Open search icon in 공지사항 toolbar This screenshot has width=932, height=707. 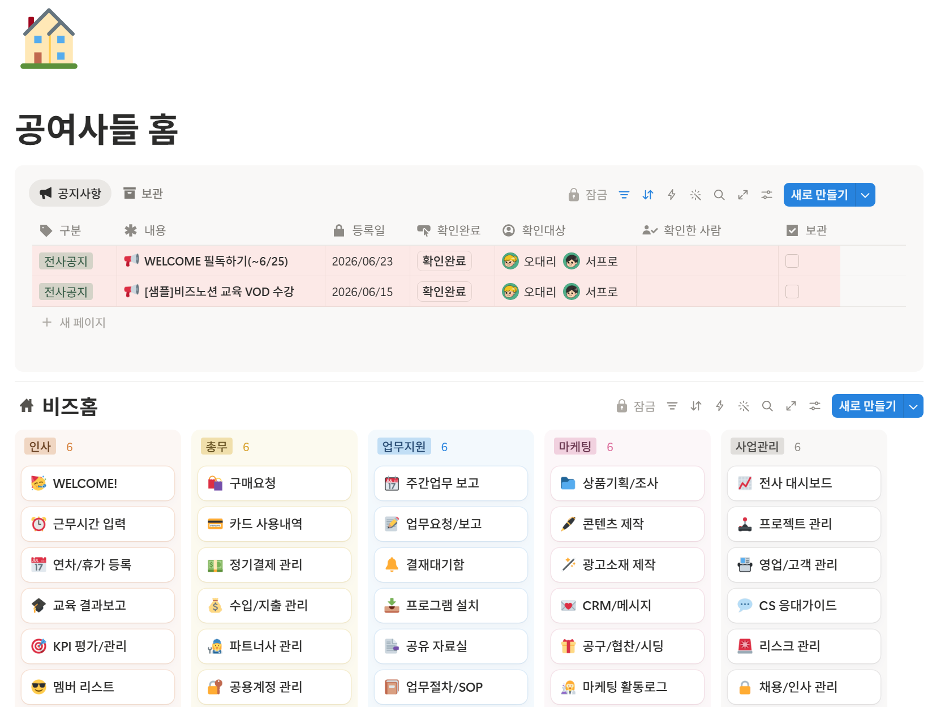(719, 195)
